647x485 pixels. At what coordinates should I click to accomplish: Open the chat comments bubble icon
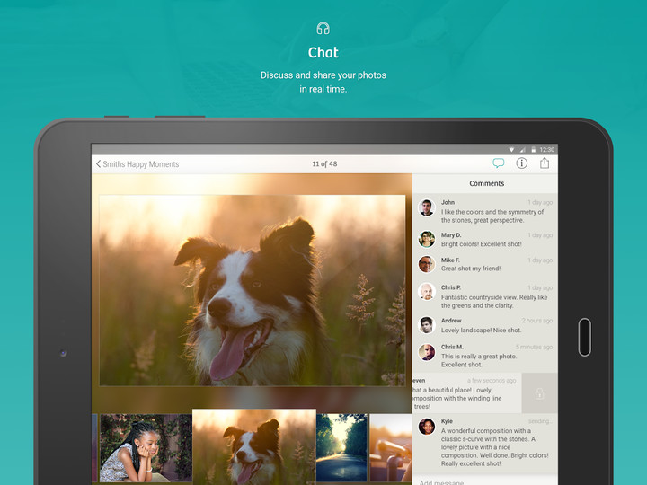tap(499, 163)
